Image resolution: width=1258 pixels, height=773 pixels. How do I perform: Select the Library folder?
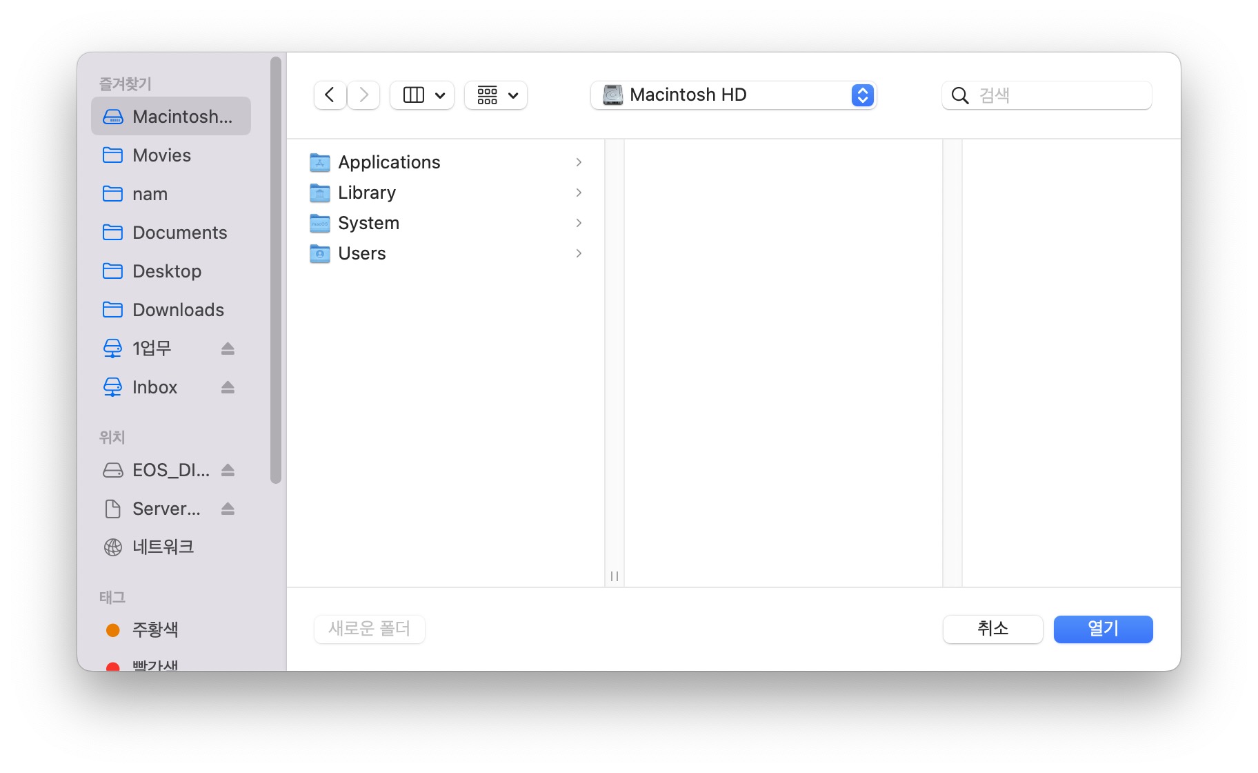pyautogui.click(x=446, y=193)
